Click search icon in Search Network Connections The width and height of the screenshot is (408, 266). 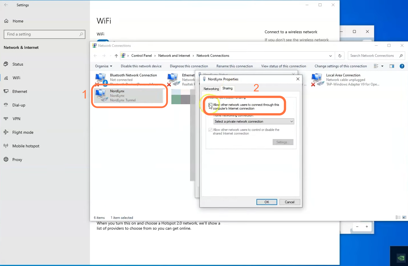click(401, 56)
